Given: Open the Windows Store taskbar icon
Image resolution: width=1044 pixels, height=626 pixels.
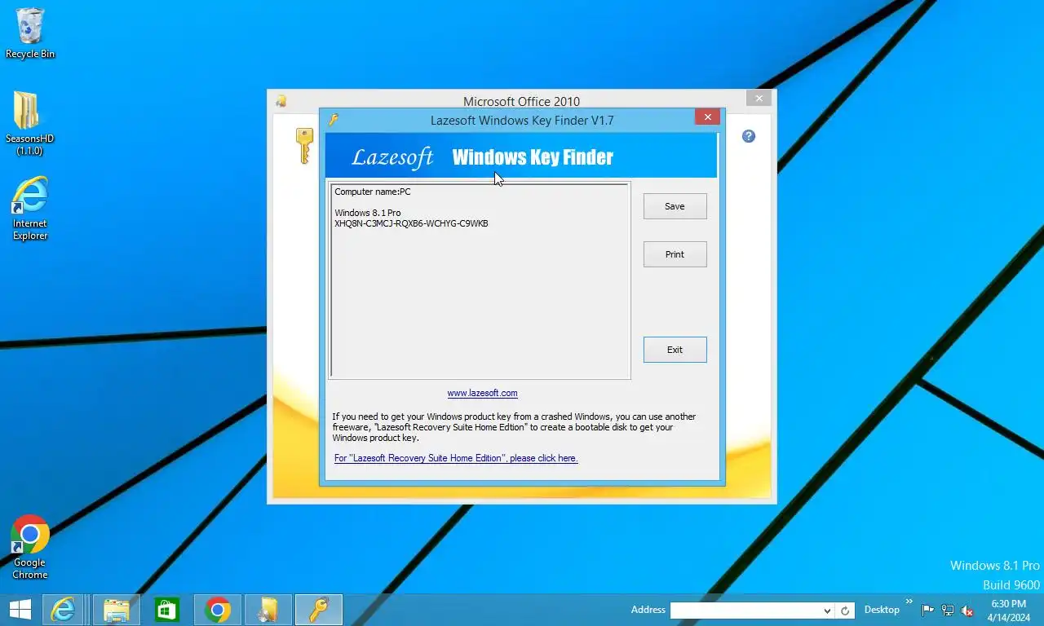Looking at the screenshot, I should tap(167, 610).
